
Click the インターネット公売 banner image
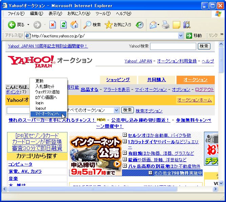tap(96, 156)
